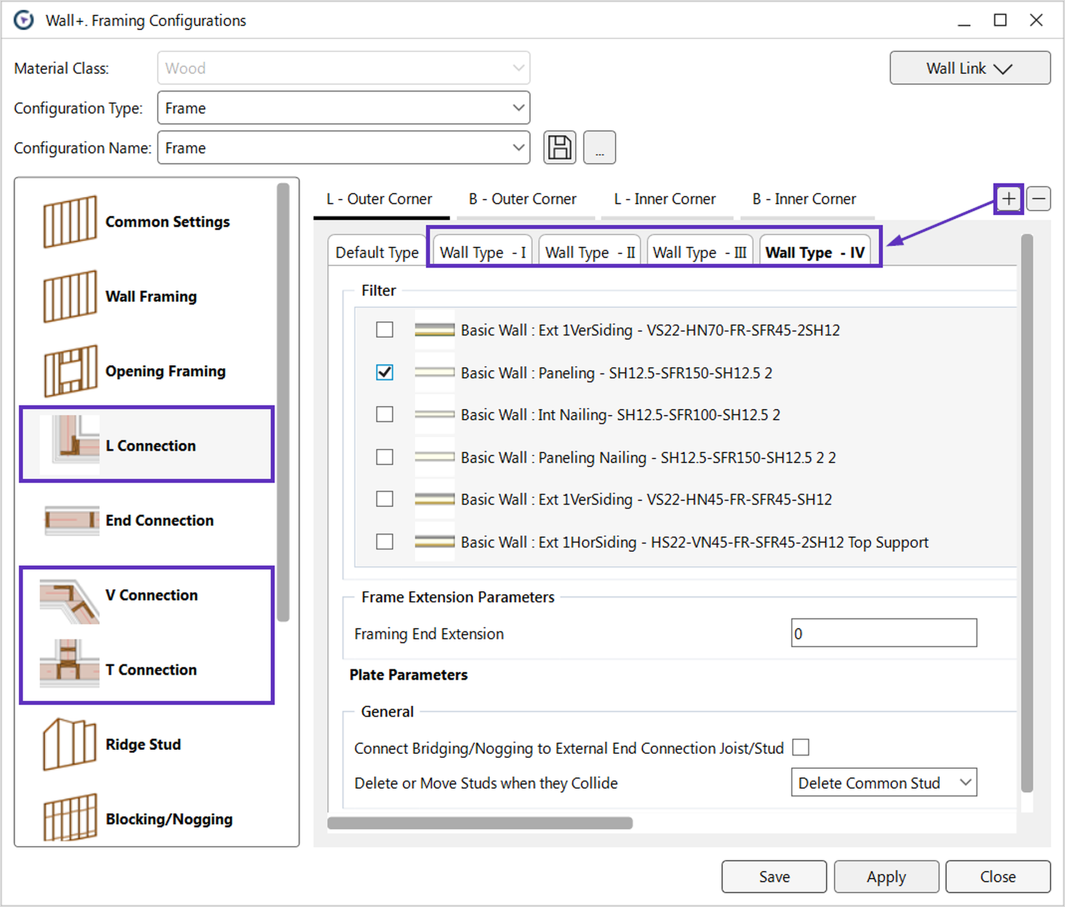Uncheck Basic Wall Paneling SH12.5 filter
This screenshot has width=1065, height=907.
(x=384, y=373)
